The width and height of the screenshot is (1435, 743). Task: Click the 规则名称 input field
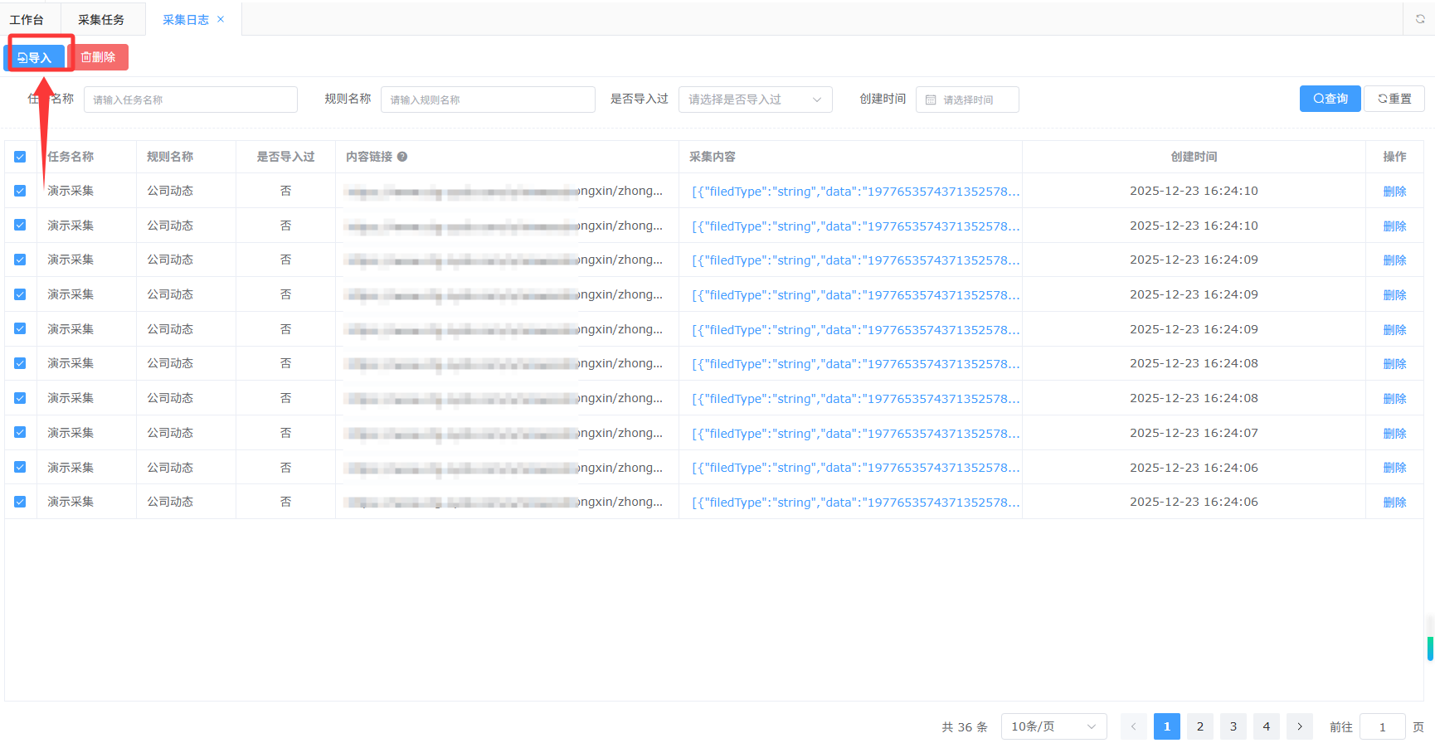coord(488,100)
